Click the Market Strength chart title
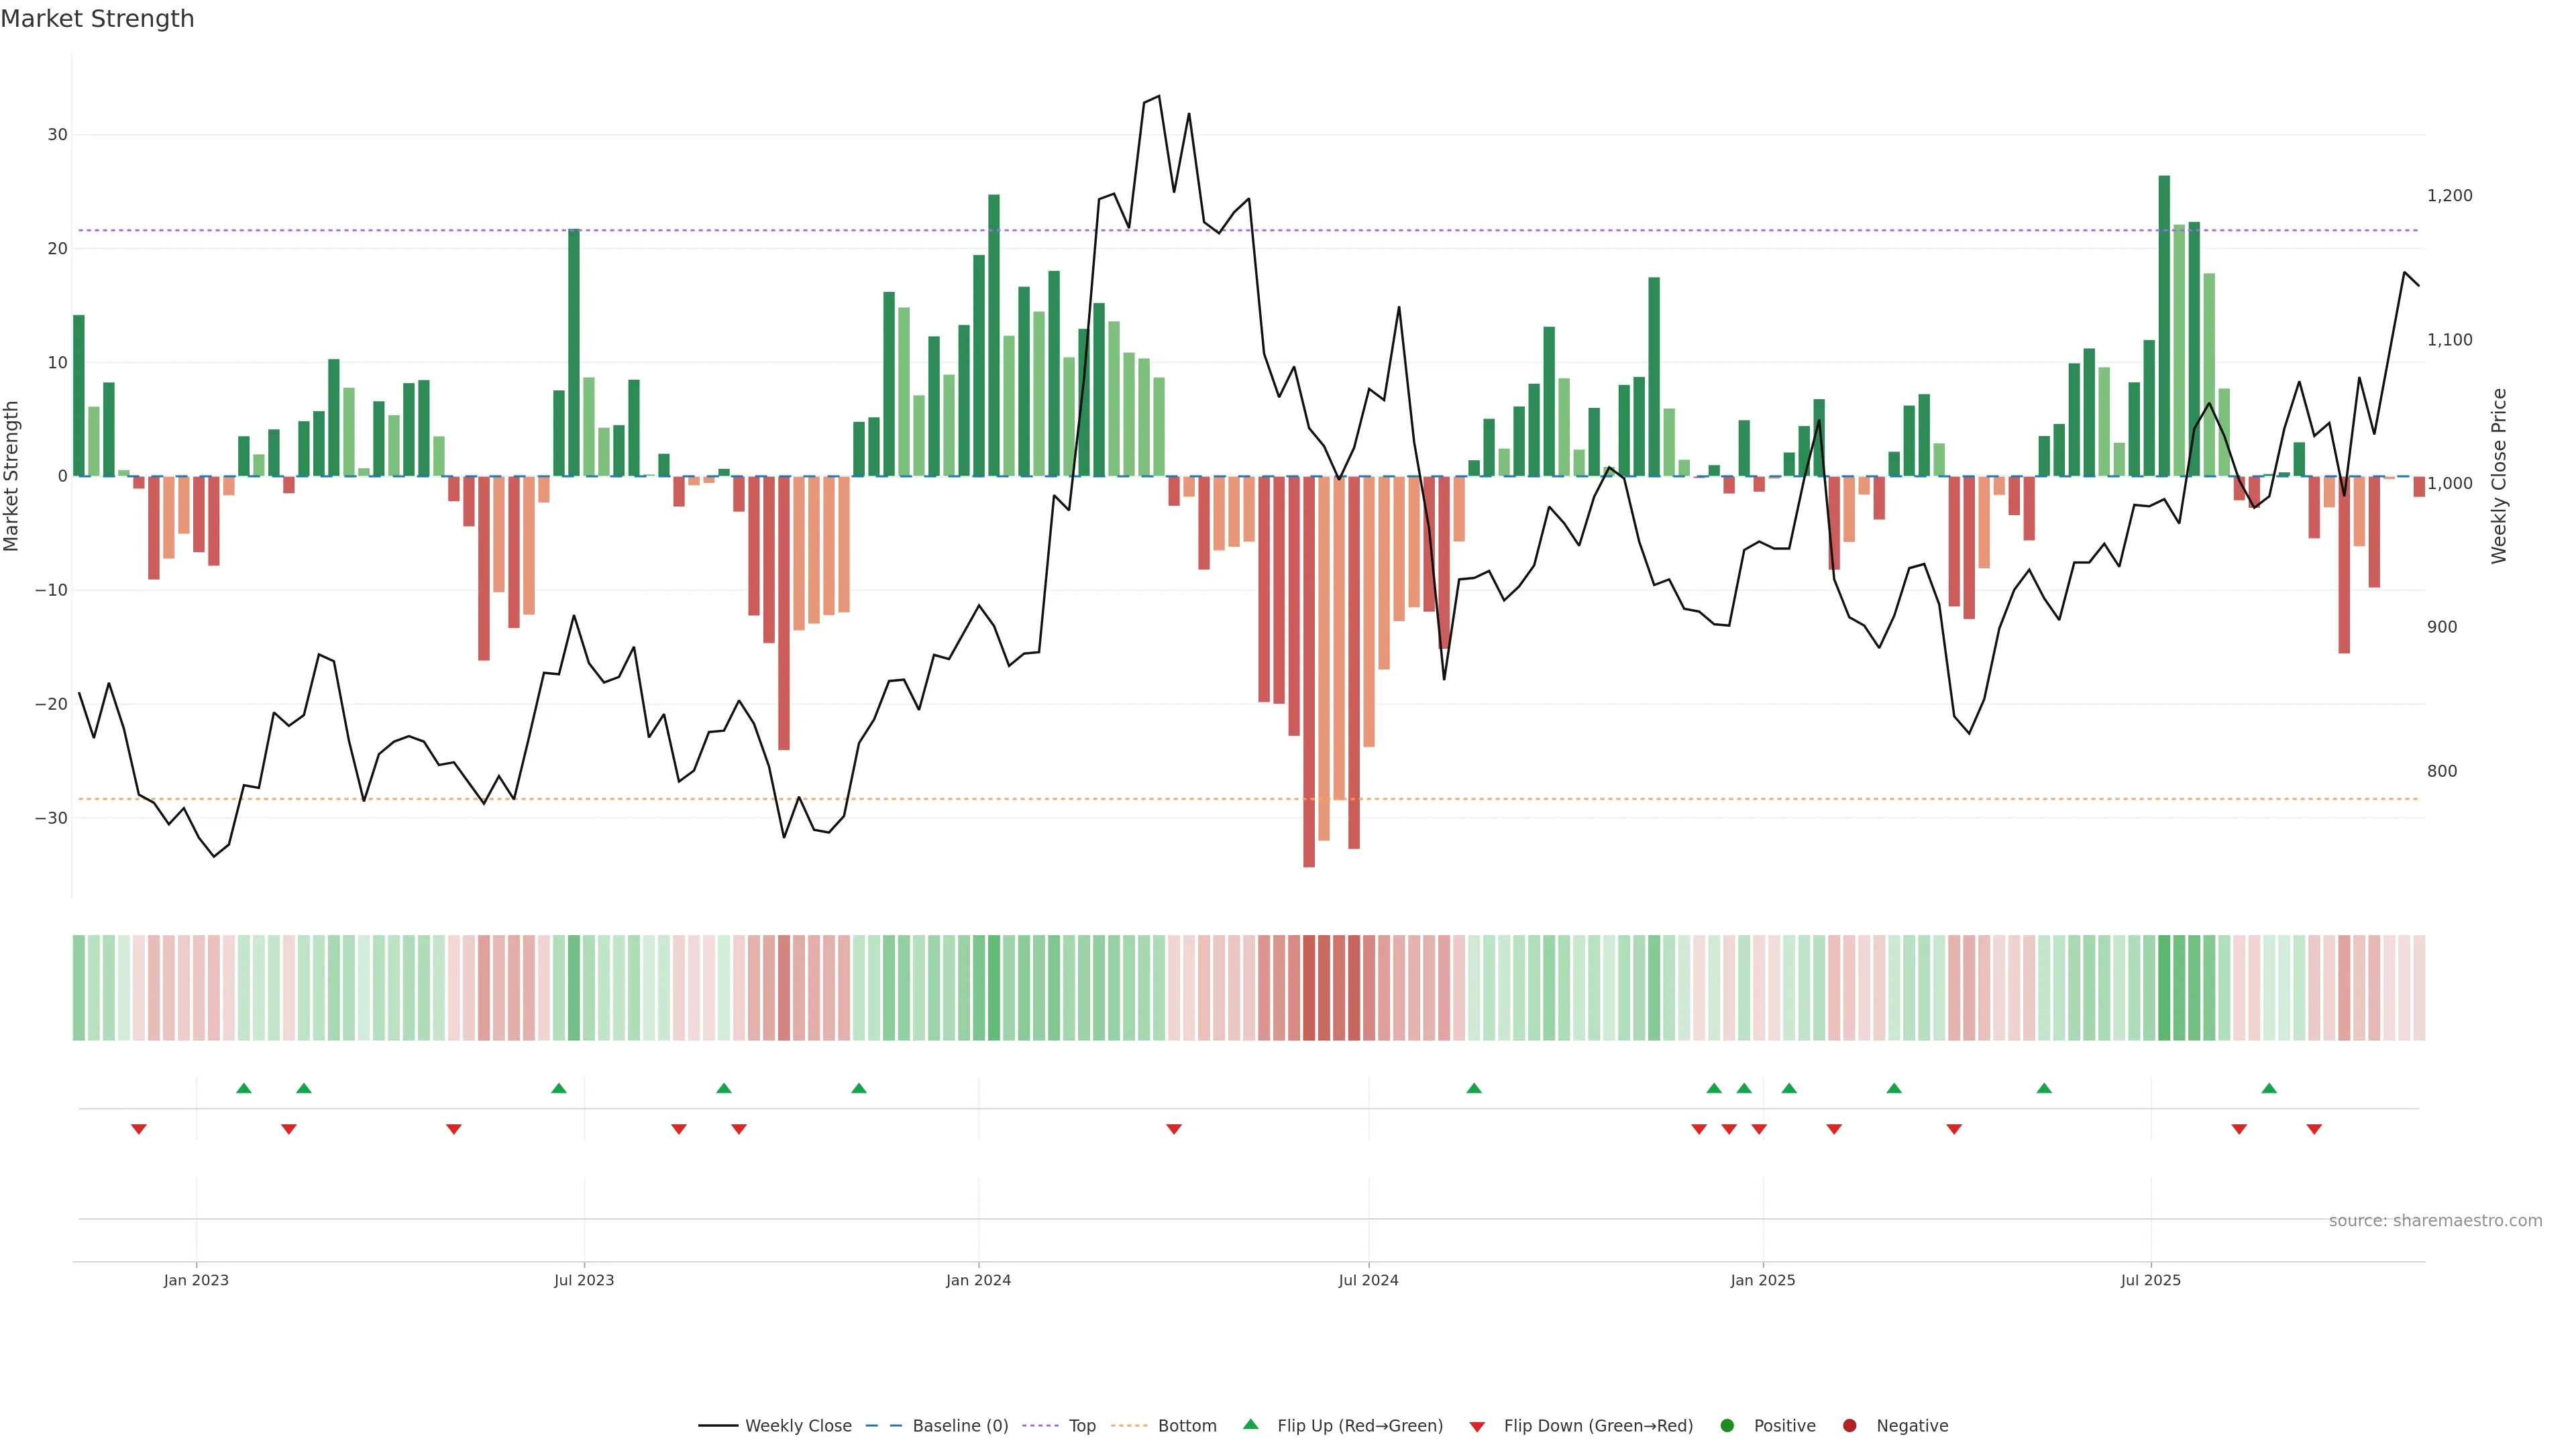Image resolution: width=2576 pixels, height=1449 pixels. pos(97,19)
